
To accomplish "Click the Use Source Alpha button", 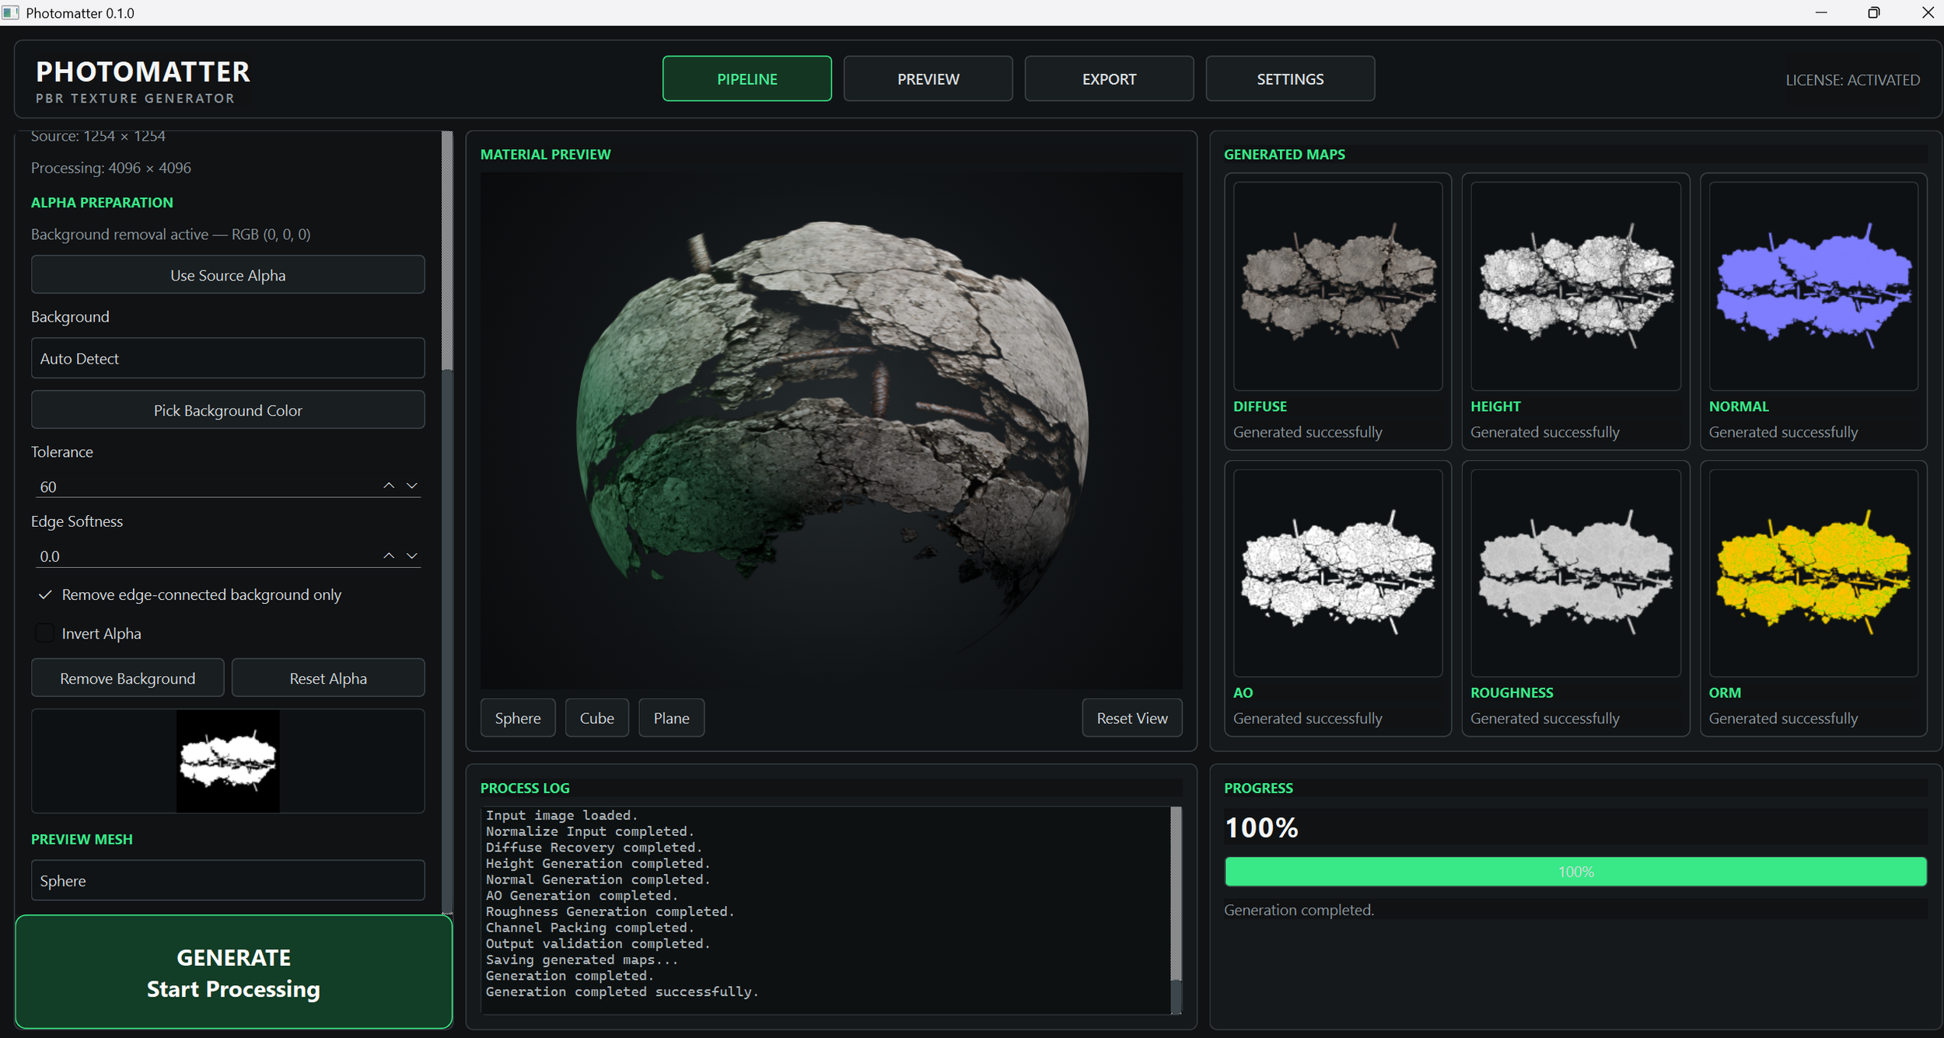I will [228, 275].
